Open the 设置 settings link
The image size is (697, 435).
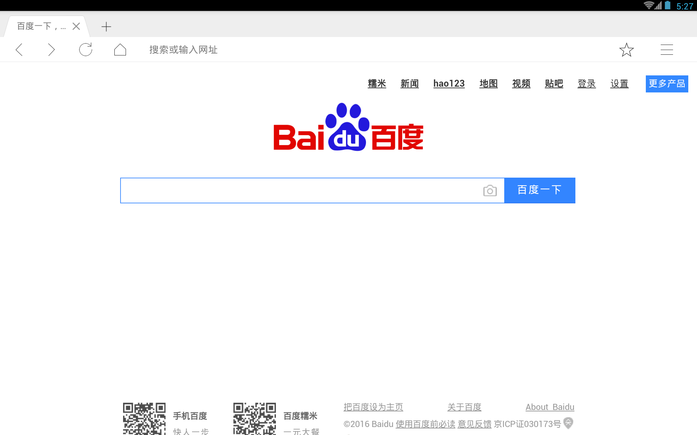pos(619,84)
